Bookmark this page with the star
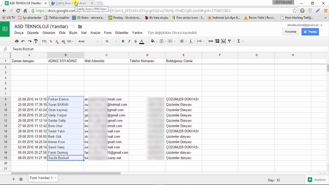329x185 pixels. click(295, 11)
